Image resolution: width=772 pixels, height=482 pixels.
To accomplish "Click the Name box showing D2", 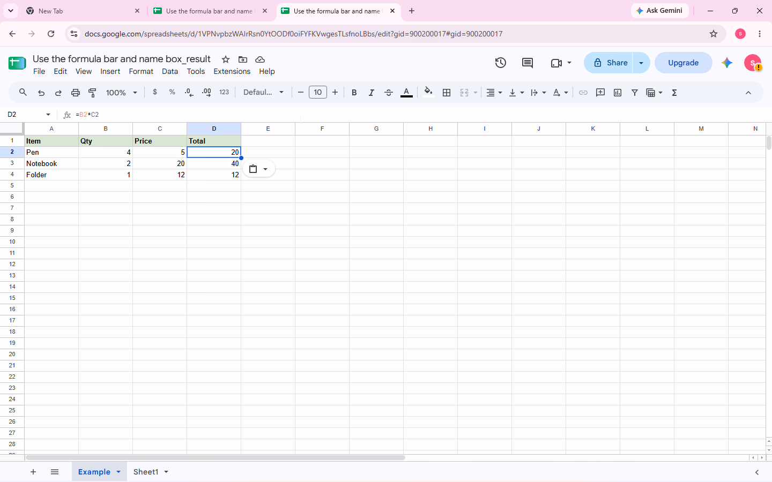I will (29, 115).
